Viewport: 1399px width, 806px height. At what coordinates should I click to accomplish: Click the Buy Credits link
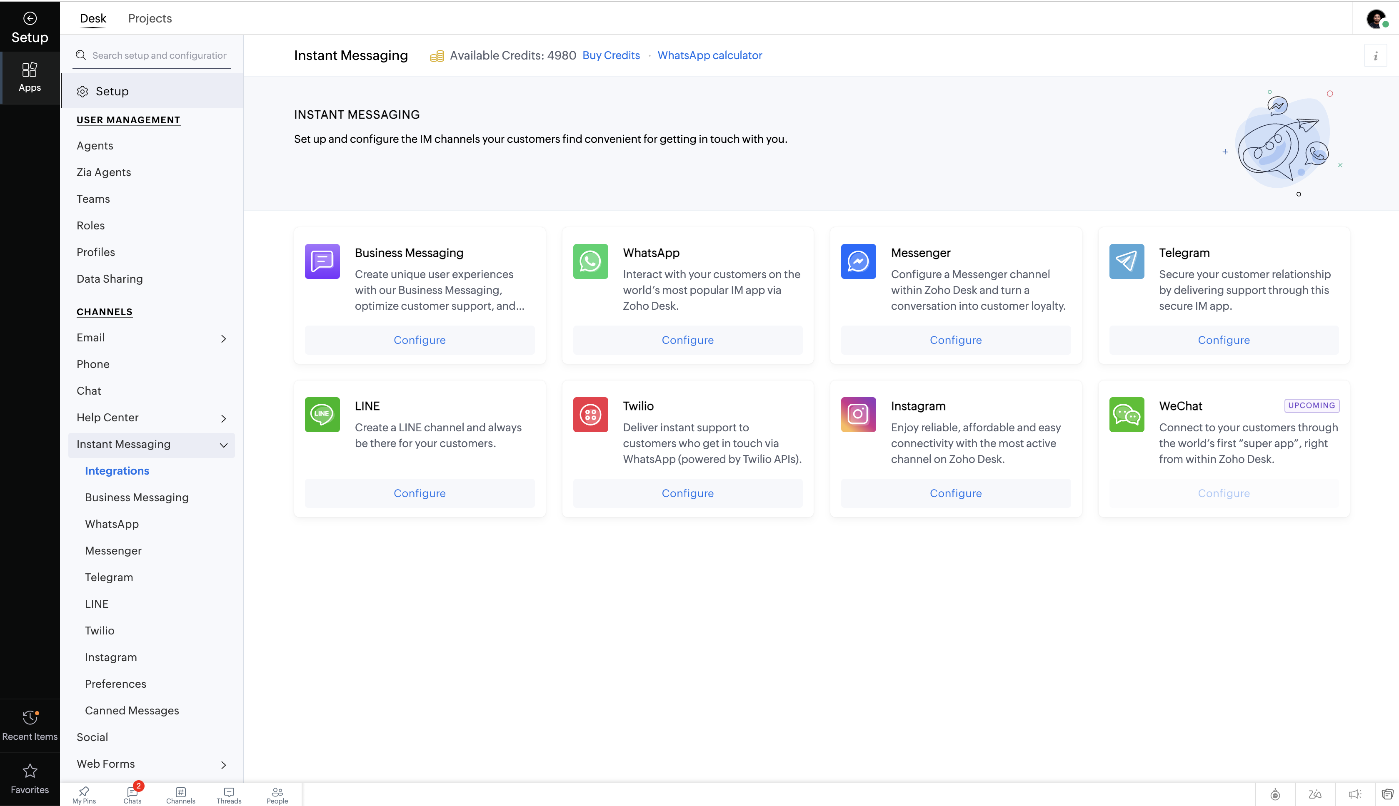(x=611, y=55)
